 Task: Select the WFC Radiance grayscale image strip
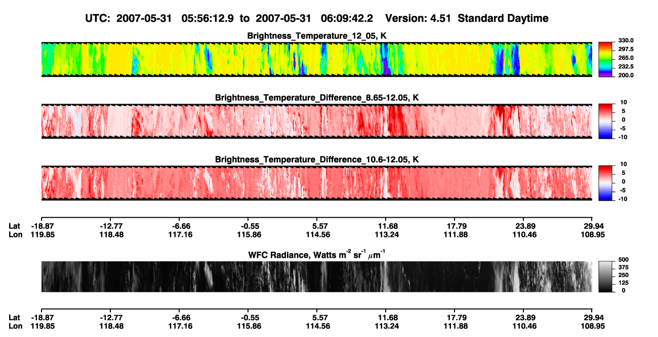pyautogui.click(x=316, y=276)
